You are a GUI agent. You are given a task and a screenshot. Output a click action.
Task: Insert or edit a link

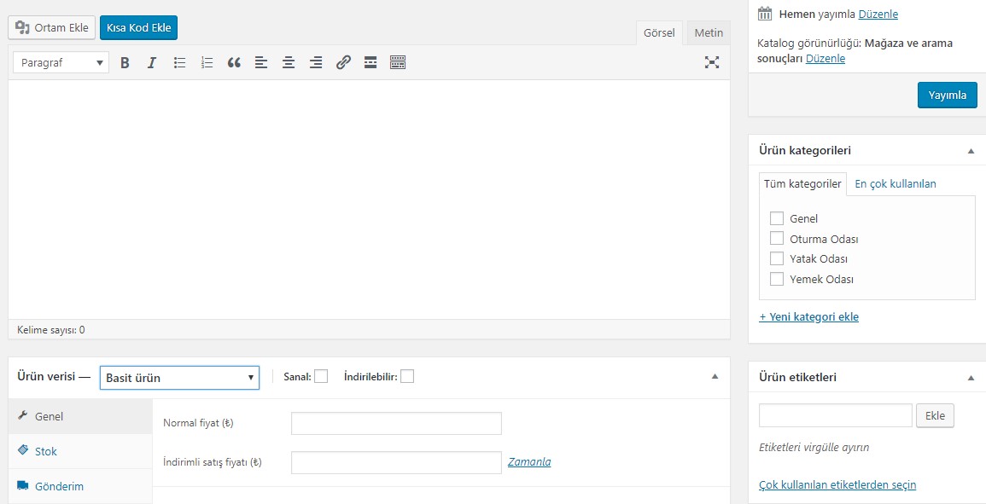pyautogui.click(x=343, y=62)
